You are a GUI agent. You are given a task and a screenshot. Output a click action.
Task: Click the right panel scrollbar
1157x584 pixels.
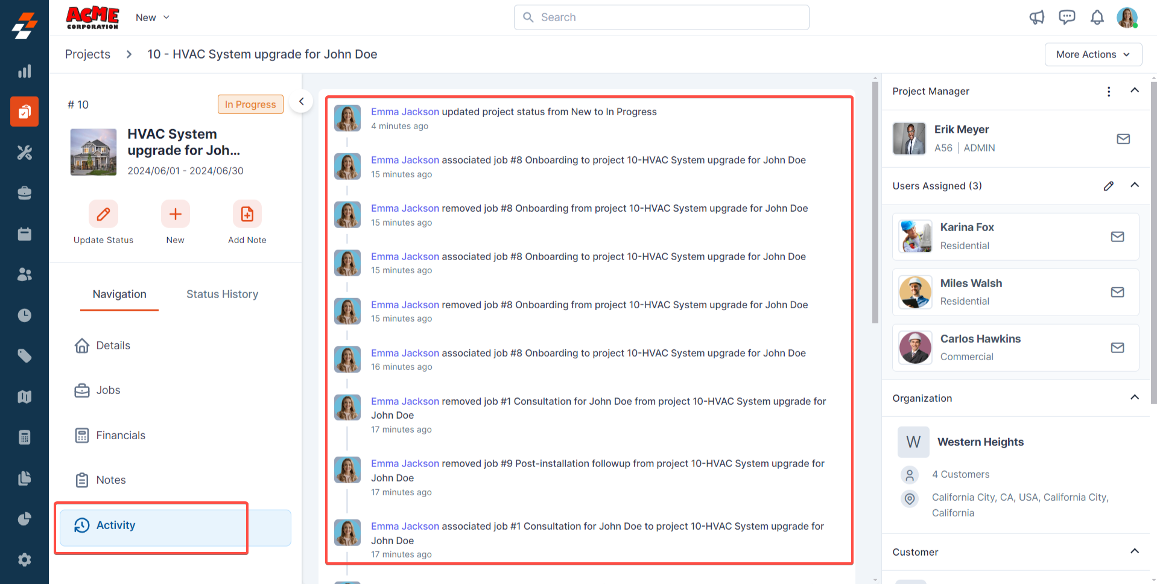(x=1153, y=243)
